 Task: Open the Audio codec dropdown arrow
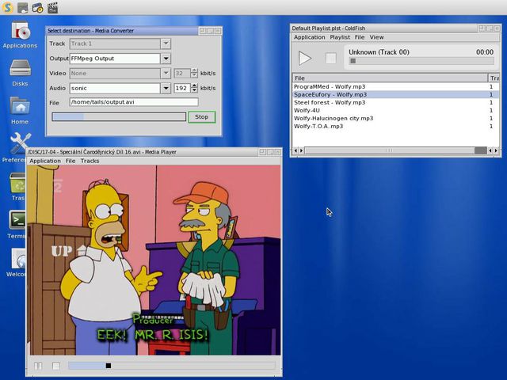(x=166, y=88)
